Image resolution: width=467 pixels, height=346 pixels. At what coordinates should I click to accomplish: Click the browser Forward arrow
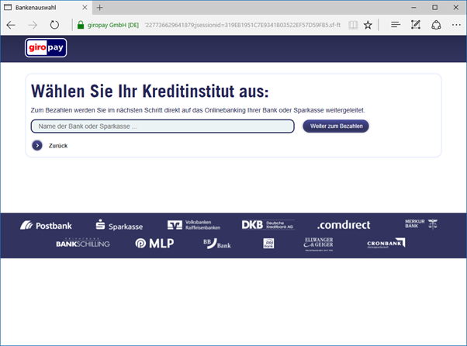click(x=33, y=25)
